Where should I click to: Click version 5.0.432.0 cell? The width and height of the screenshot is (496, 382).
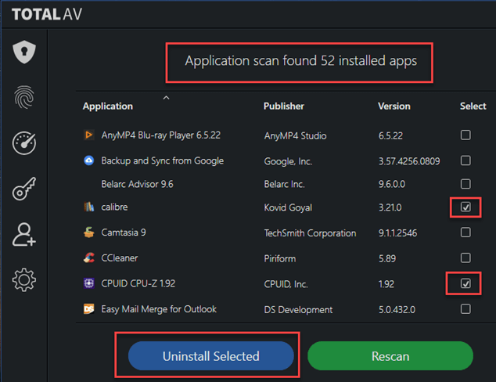(x=397, y=309)
